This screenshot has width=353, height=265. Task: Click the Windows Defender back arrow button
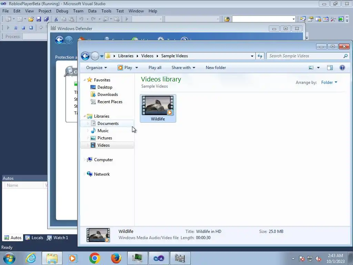[x=59, y=40]
